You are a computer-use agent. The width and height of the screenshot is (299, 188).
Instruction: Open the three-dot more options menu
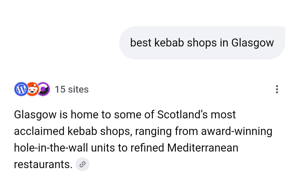pos(277,89)
